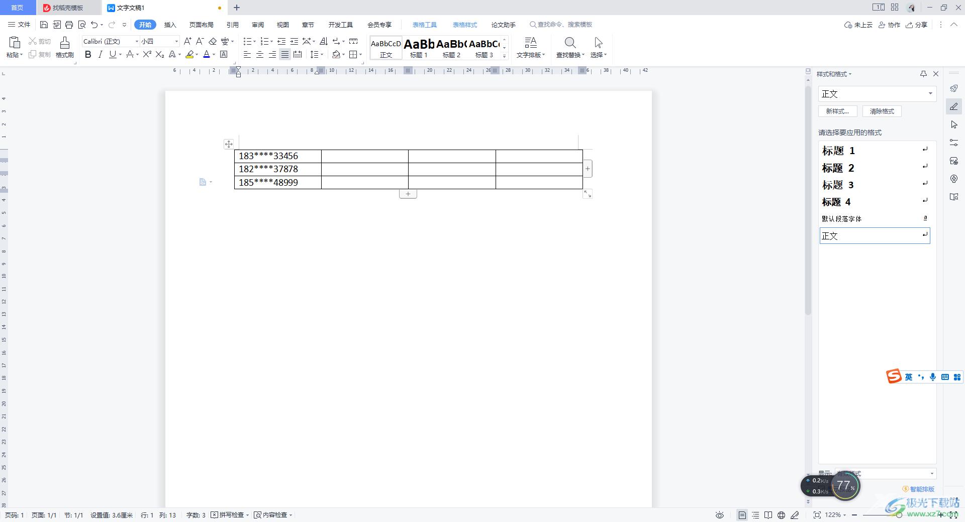The width and height of the screenshot is (965, 522).
Task: Toggle Justify alignment
Action: point(285,54)
